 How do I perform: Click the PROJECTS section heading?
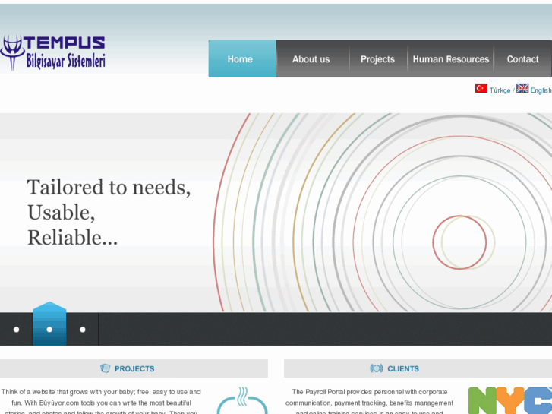click(x=134, y=369)
